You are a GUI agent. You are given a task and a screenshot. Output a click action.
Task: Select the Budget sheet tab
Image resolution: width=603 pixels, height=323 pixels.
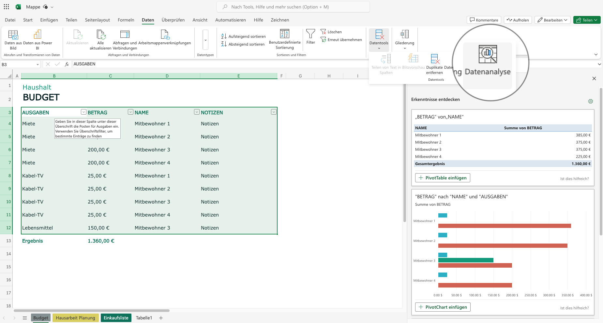[40, 318]
